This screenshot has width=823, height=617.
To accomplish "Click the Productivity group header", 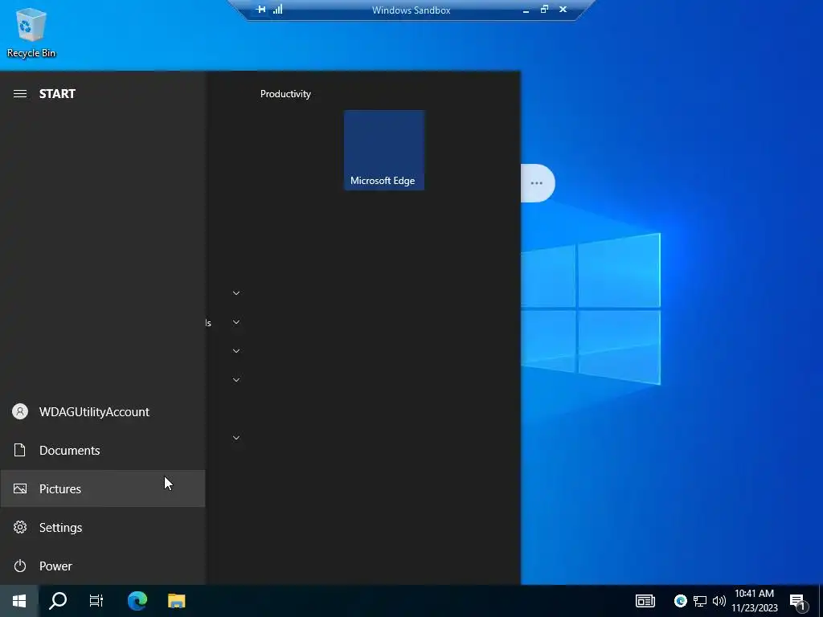I will click(x=285, y=94).
